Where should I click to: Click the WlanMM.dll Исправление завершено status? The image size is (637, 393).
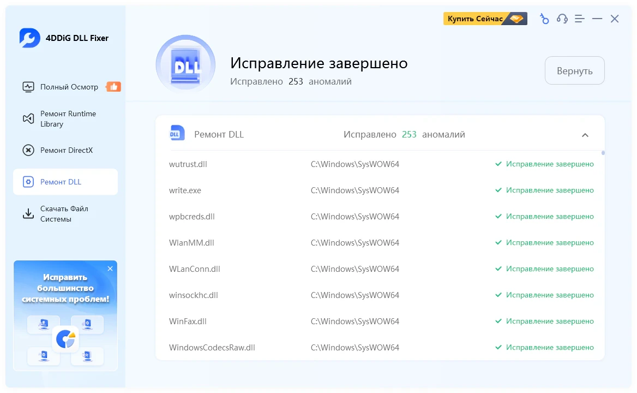tap(550, 243)
